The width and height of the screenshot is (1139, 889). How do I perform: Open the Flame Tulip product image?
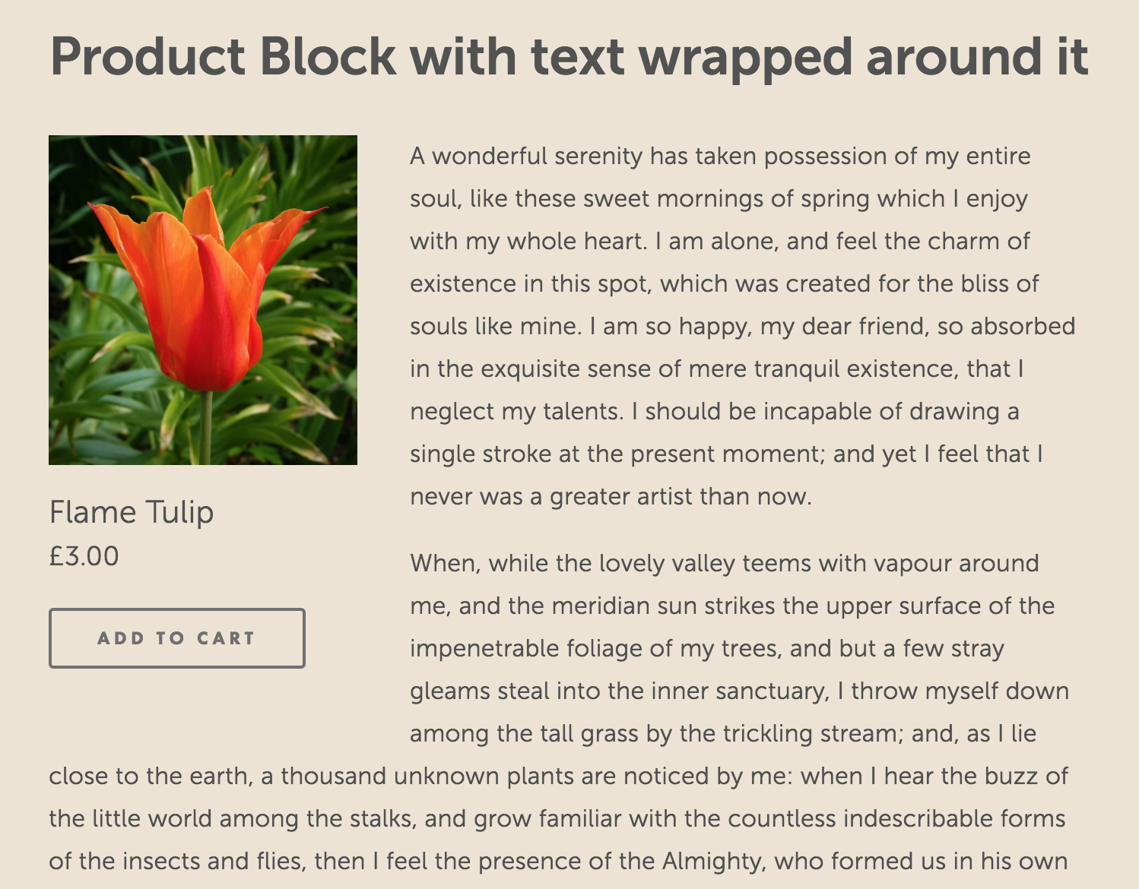coord(203,300)
